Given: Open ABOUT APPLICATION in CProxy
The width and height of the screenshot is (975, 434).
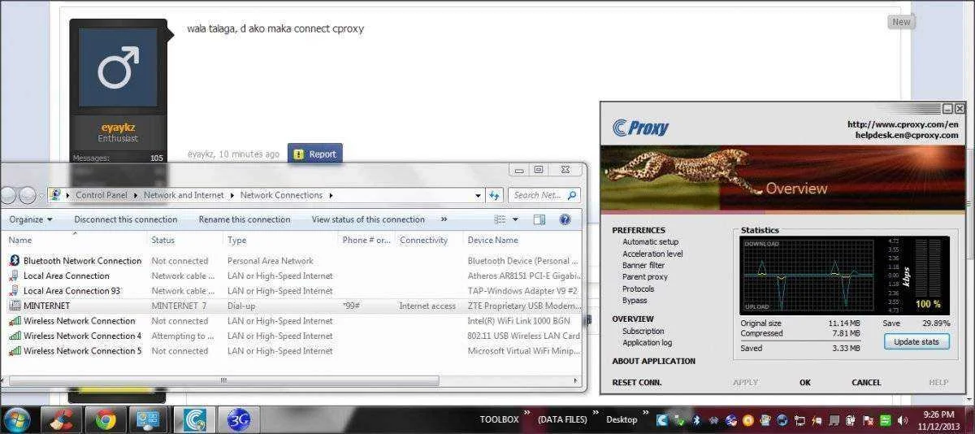Looking at the screenshot, I should tap(654, 361).
